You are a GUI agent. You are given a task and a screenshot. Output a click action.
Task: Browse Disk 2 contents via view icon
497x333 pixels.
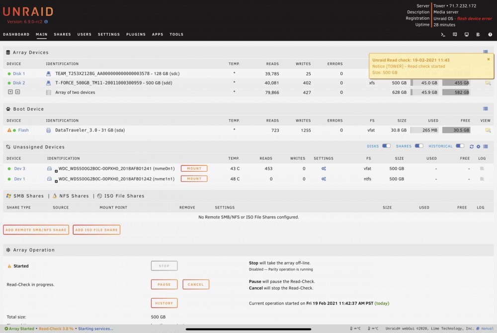(x=488, y=83)
